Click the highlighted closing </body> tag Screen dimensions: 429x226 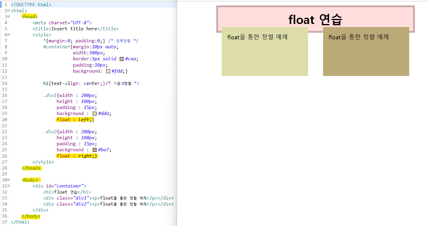coord(31,216)
